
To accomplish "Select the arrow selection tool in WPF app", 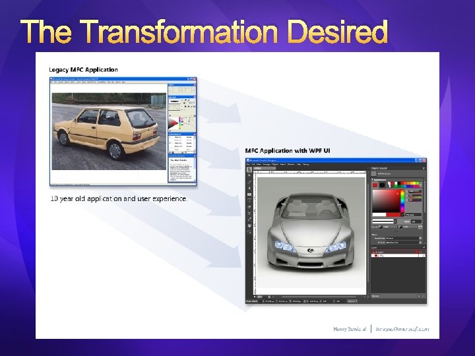I will 249,170.
